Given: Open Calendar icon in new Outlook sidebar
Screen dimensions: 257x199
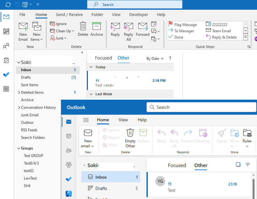Looking at the screenshot, I should (69, 136).
